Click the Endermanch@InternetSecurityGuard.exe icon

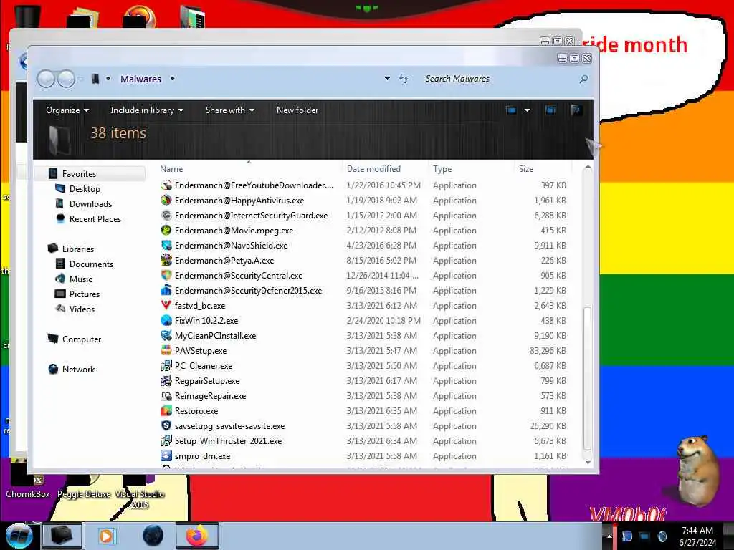tap(166, 215)
